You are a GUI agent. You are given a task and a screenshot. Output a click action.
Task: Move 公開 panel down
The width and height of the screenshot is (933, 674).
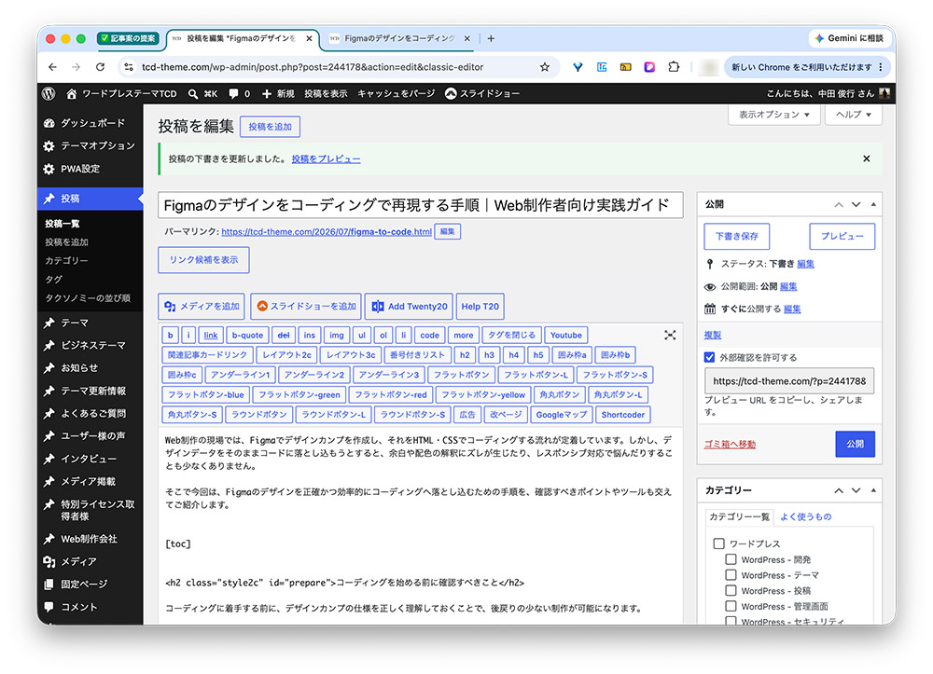tap(856, 204)
